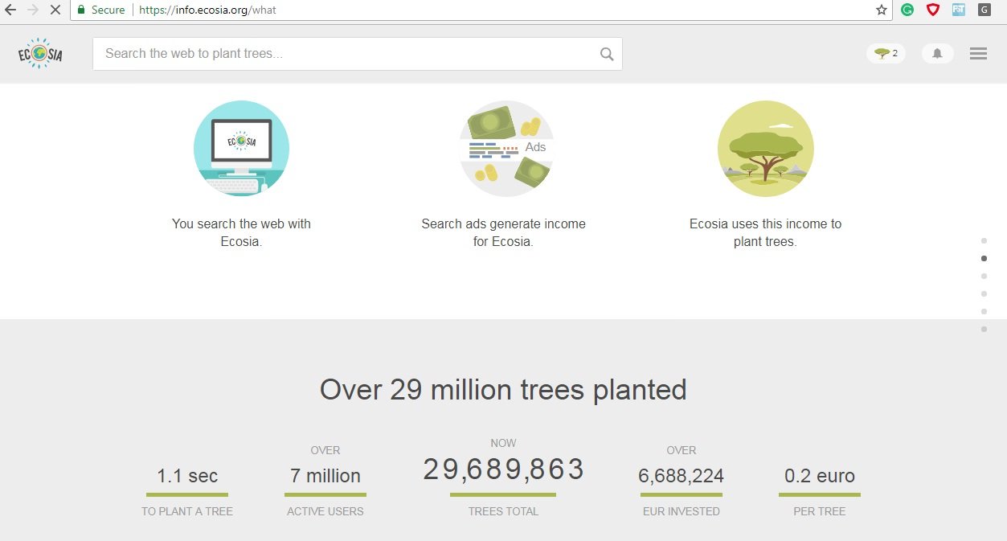Click 'Over 29 million trees planted' heading
This screenshot has width=1007, height=541.
tap(503, 390)
